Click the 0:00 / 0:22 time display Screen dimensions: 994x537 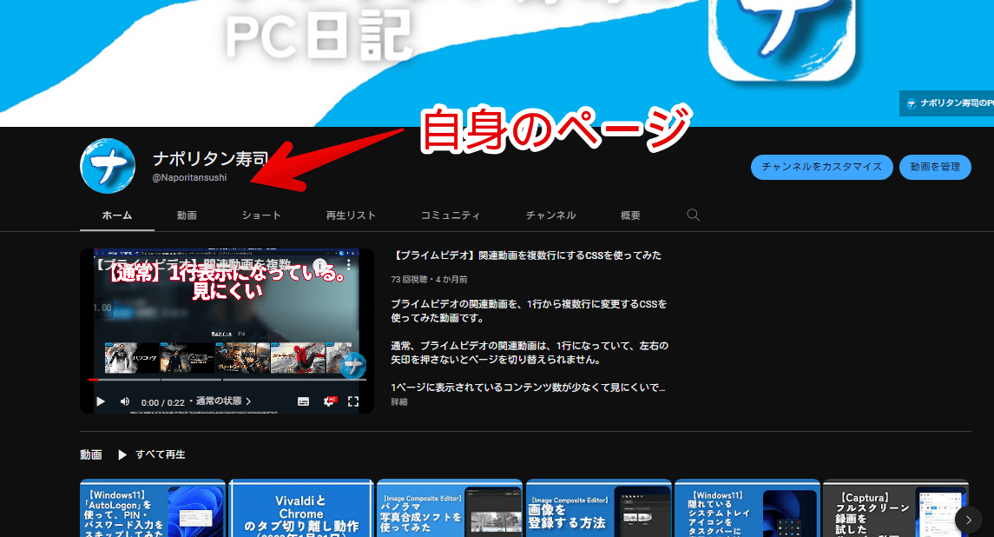click(163, 402)
